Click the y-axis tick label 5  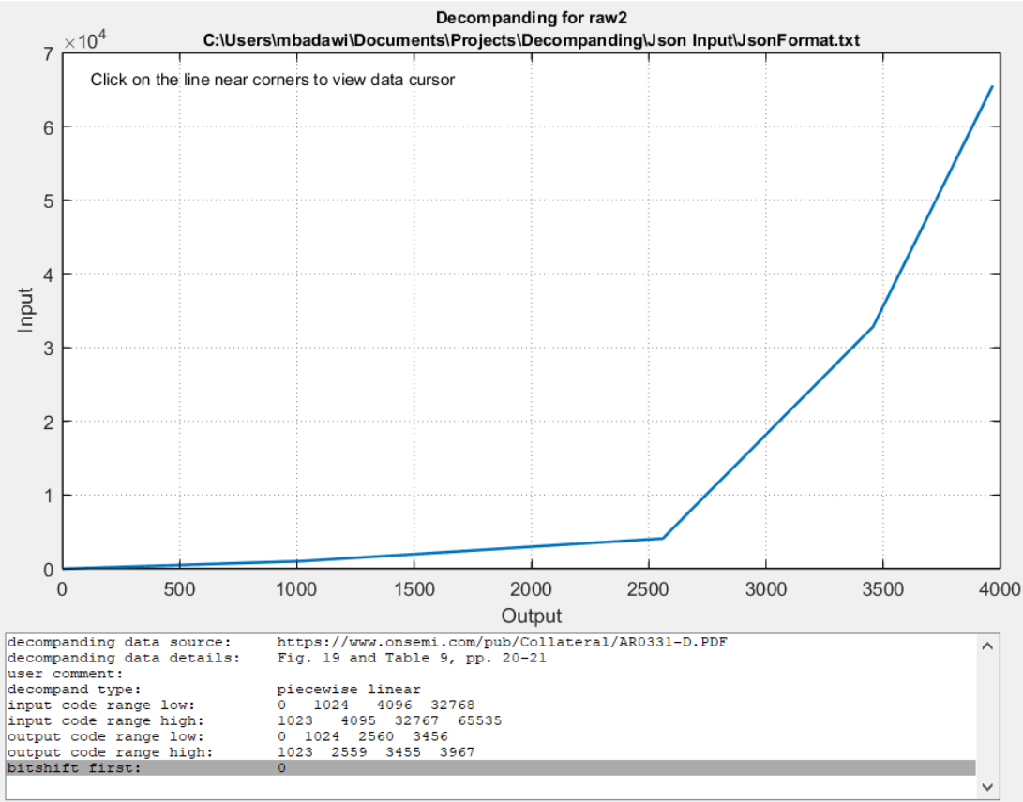click(x=49, y=200)
